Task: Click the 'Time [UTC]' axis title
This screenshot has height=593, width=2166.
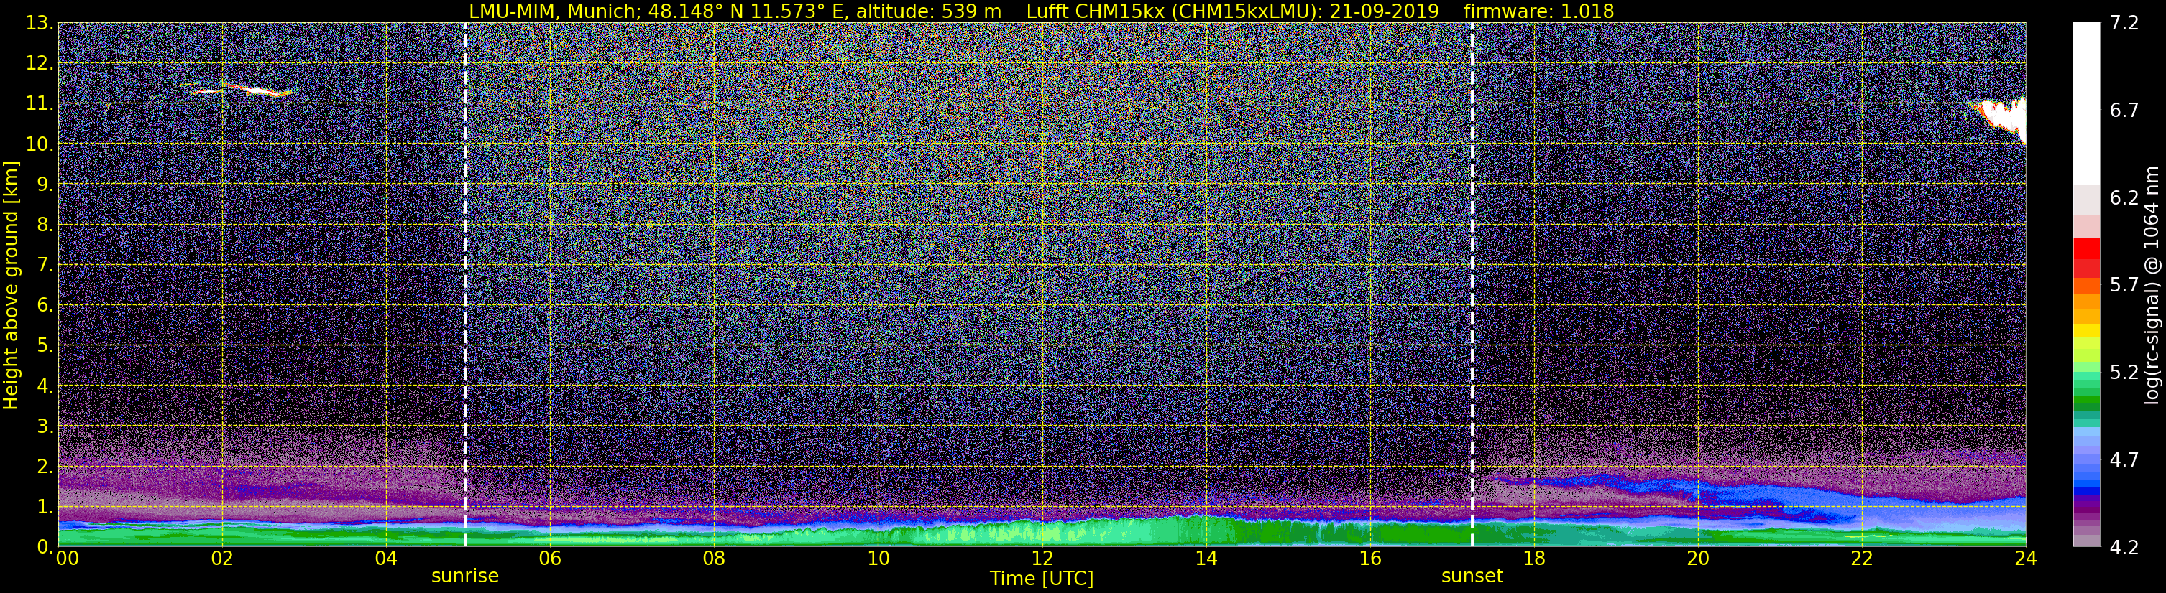Action: [x=1042, y=579]
